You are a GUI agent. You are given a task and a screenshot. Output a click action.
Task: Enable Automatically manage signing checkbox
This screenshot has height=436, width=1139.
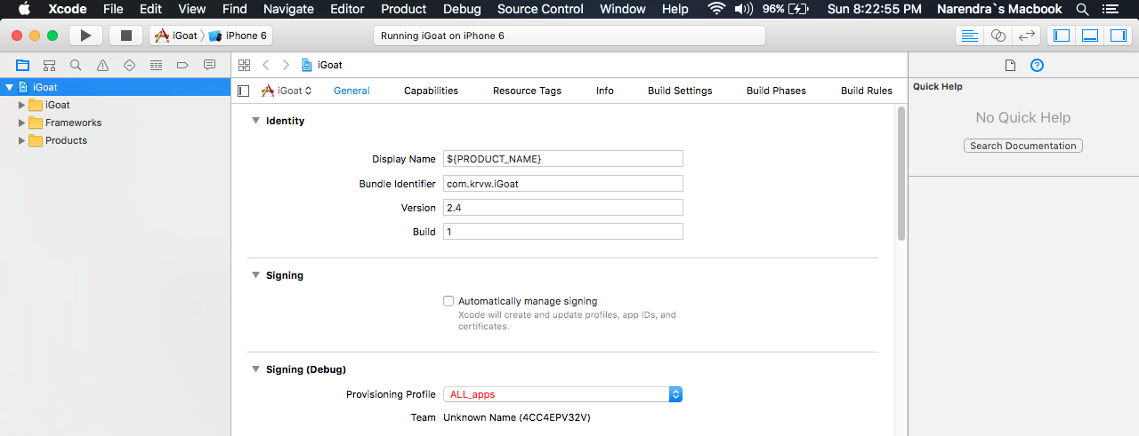[448, 301]
